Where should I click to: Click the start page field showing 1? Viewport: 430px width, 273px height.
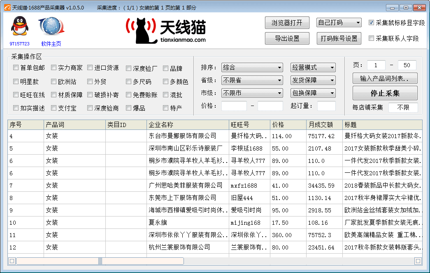tap(376, 65)
